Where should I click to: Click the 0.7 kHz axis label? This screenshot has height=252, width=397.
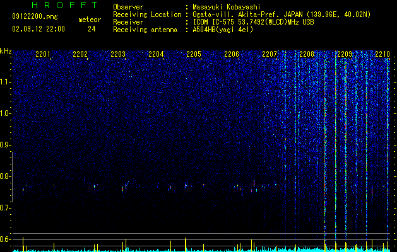click(4, 208)
